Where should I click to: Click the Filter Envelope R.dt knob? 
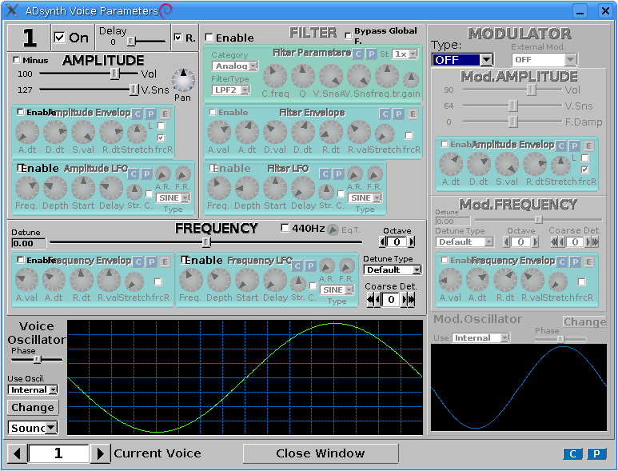[331, 132]
